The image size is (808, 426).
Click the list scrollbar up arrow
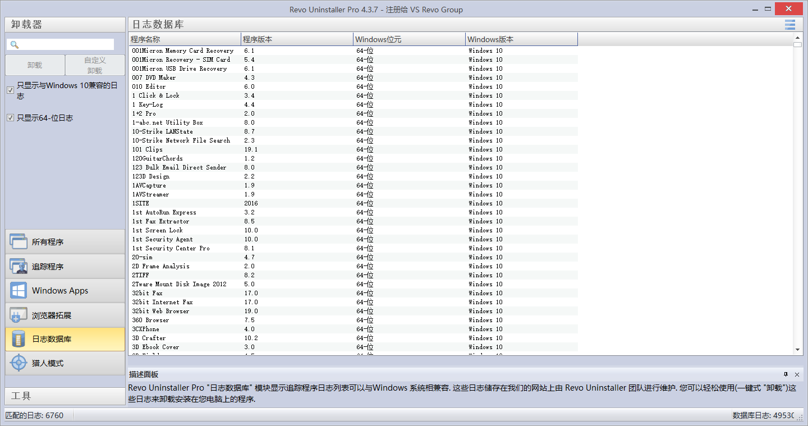[x=798, y=37]
